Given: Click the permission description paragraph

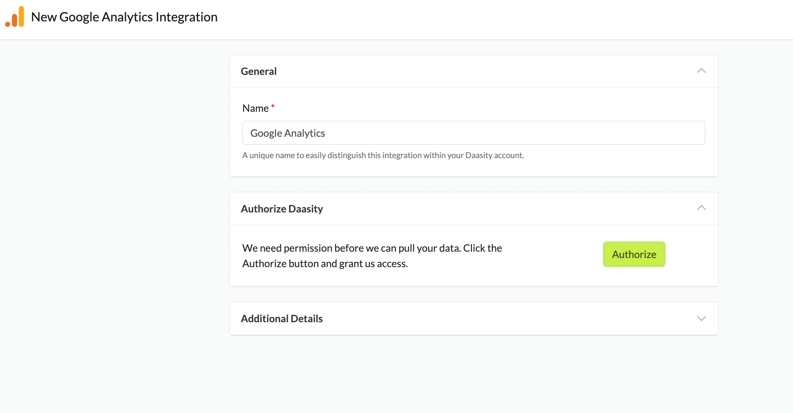Looking at the screenshot, I should [371, 256].
